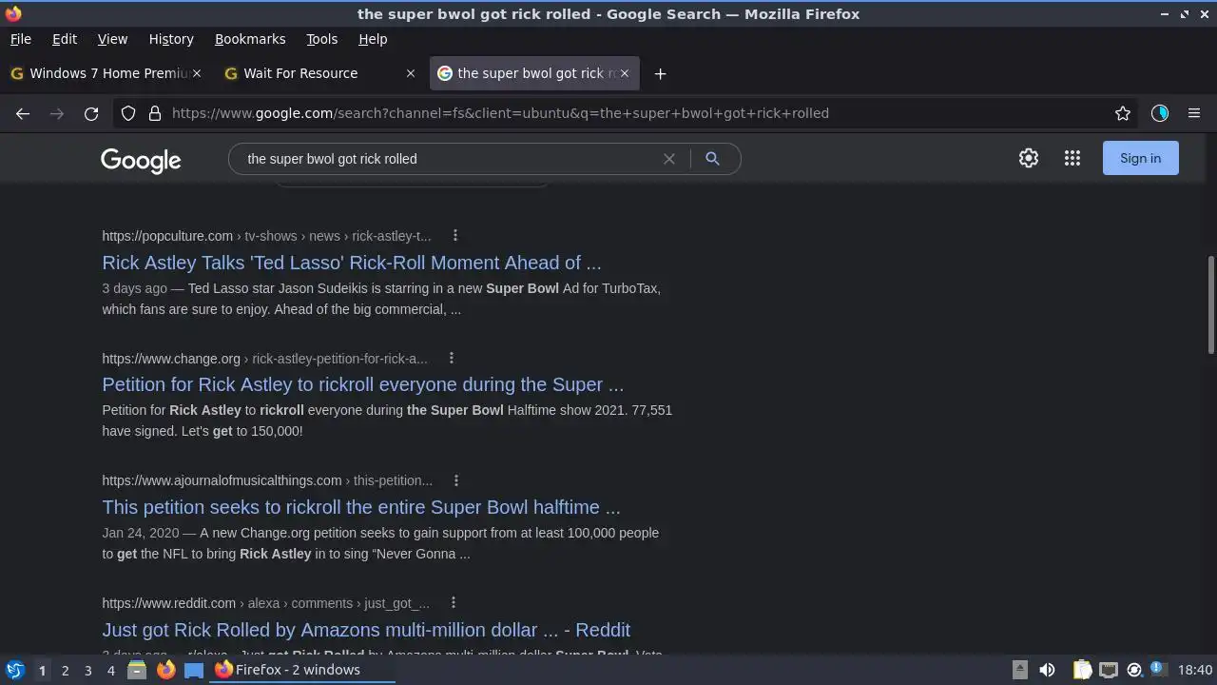Open Firefox account sync icon
1217x685 pixels.
(x=1159, y=113)
